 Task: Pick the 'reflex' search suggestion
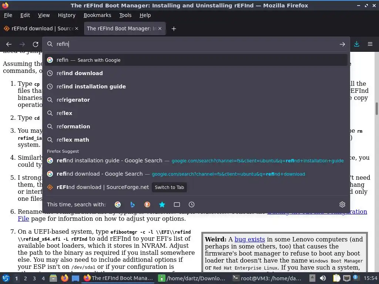click(x=196, y=113)
